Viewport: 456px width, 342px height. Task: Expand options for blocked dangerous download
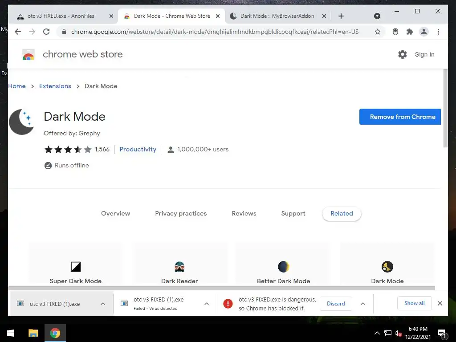click(362, 304)
